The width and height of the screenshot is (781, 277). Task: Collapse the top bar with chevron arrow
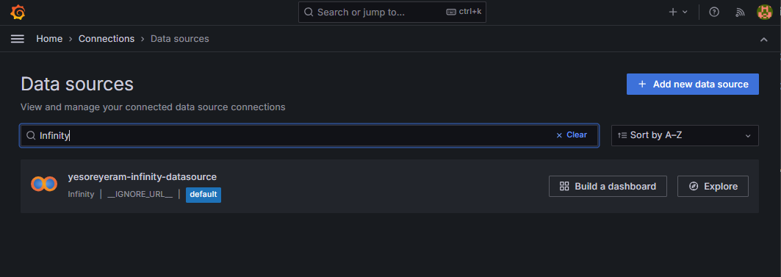click(x=764, y=40)
